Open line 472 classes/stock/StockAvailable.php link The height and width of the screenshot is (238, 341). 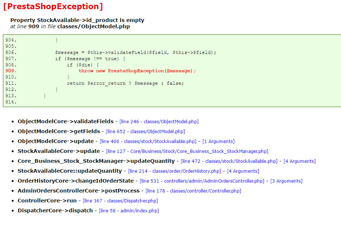pyautogui.click(x=229, y=161)
